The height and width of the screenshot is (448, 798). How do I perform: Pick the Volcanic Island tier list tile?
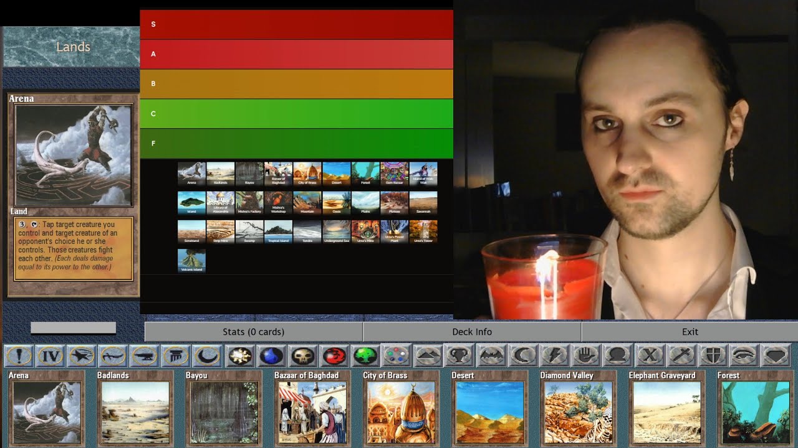(x=191, y=261)
